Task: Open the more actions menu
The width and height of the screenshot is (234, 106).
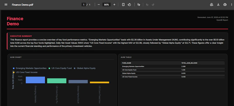Action: click(x=231, y=5)
